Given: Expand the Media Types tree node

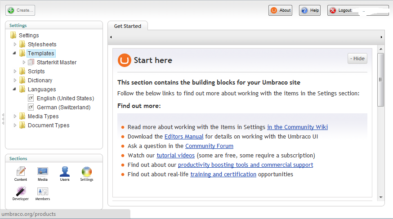Looking at the screenshot, I should [15, 116].
